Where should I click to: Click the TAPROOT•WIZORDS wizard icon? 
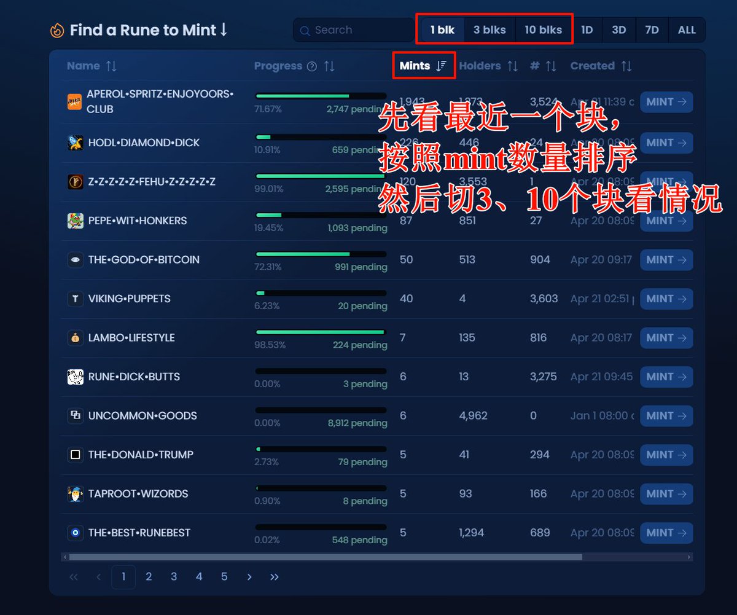(x=75, y=494)
